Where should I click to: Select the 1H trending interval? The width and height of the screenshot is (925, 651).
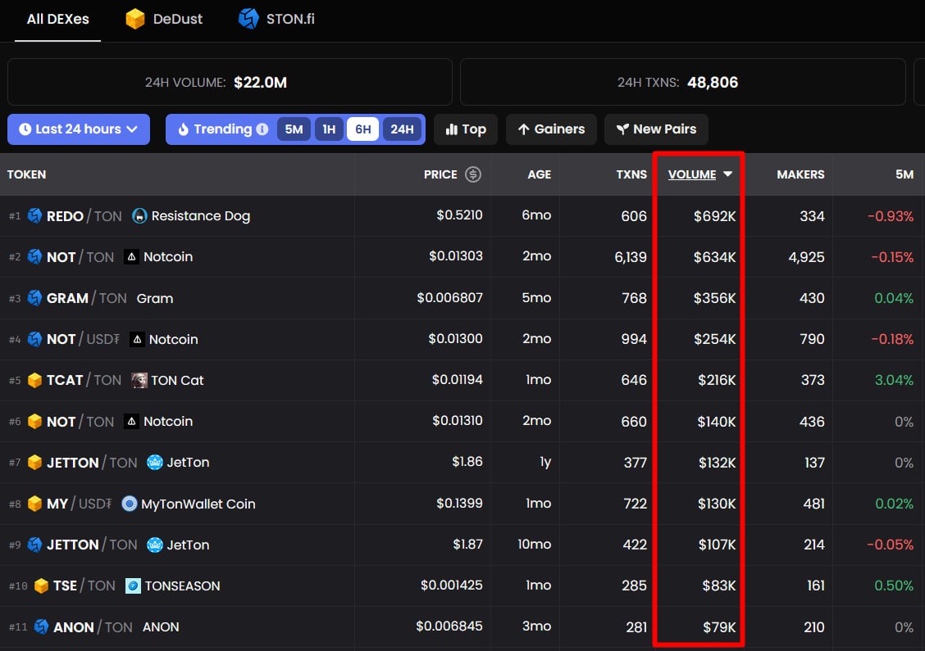click(x=329, y=129)
